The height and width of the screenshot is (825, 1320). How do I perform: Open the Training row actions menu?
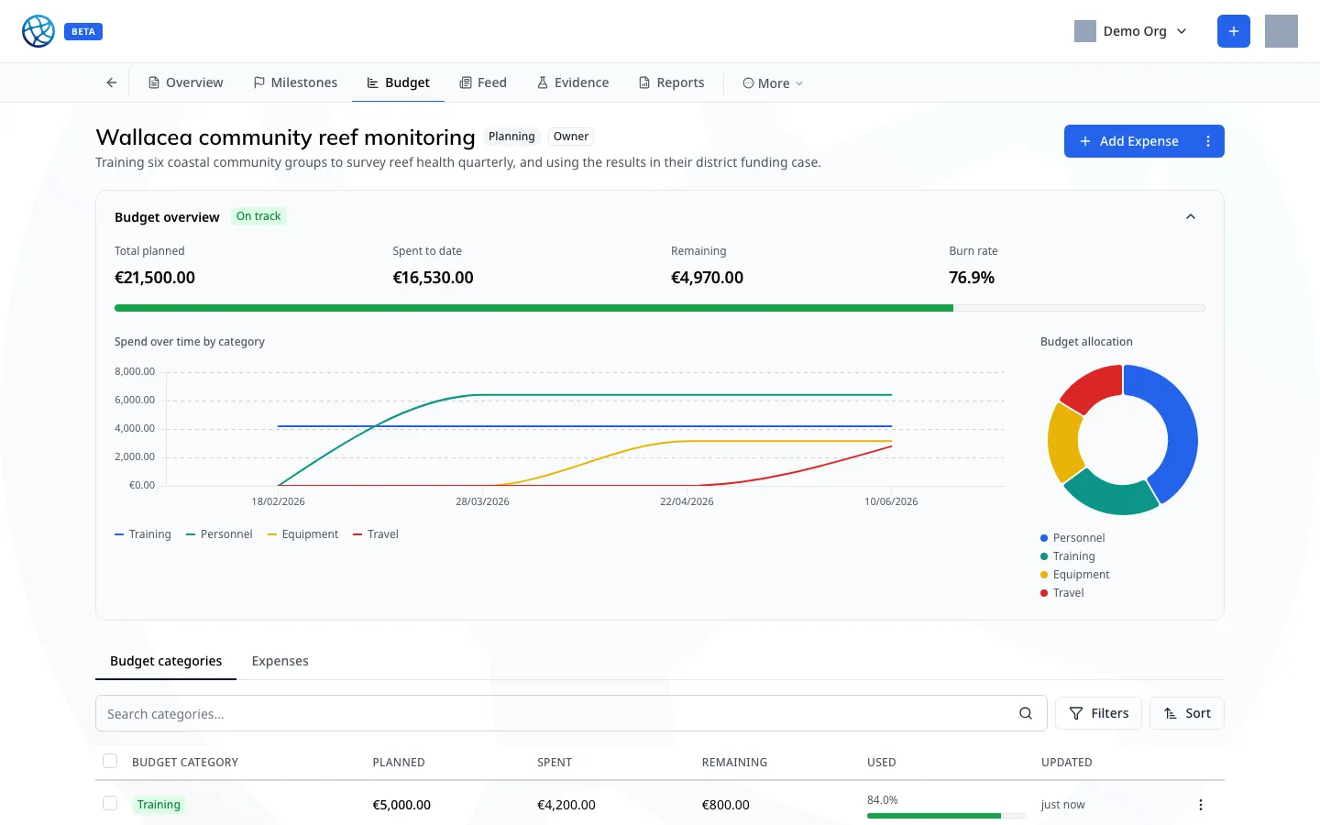pos(1201,805)
